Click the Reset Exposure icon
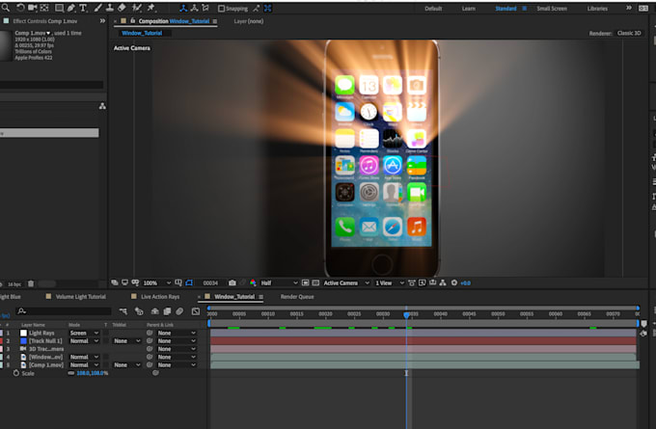The height and width of the screenshot is (429, 656). (x=454, y=283)
